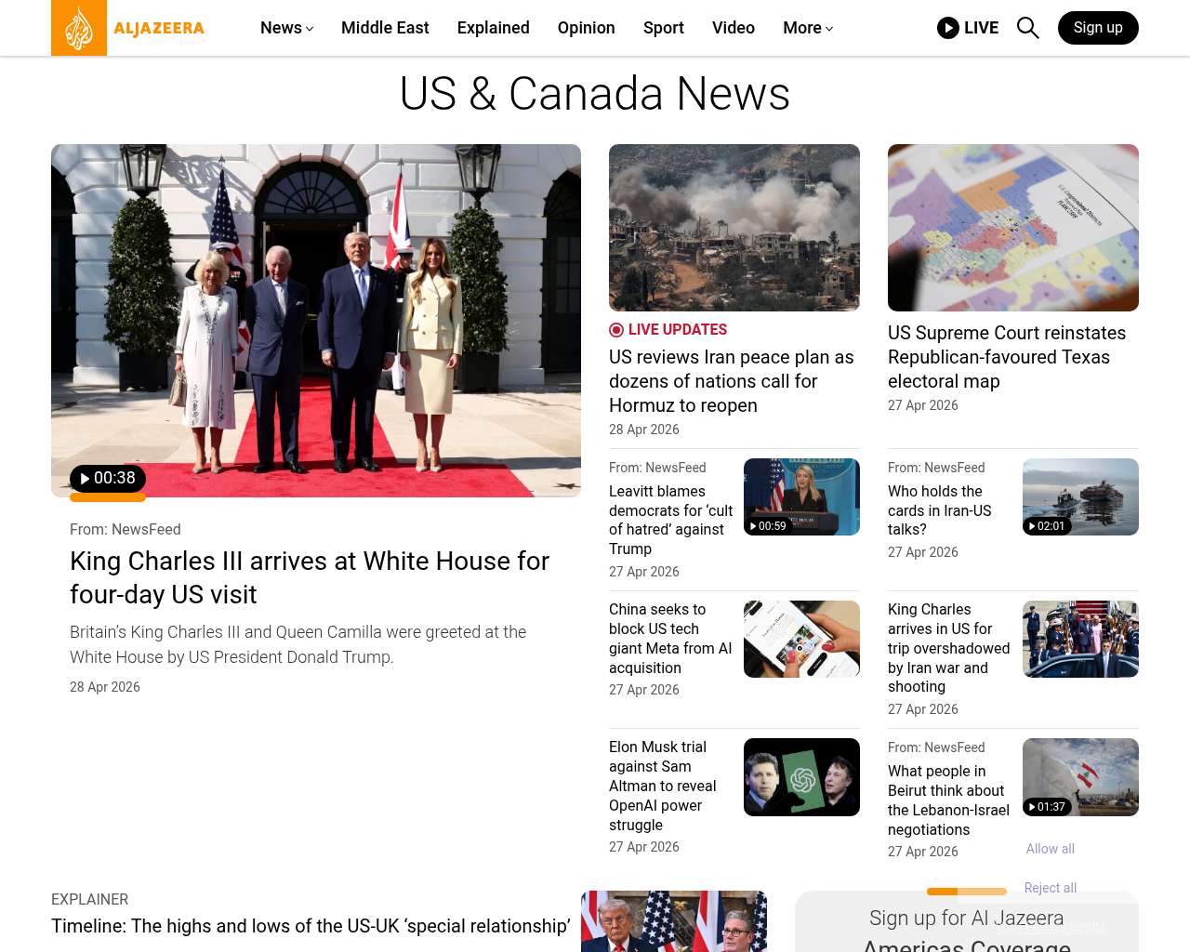Expand the News dropdown menu
Viewport: 1190px width, 952px height.
pyautogui.click(x=286, y=28)
